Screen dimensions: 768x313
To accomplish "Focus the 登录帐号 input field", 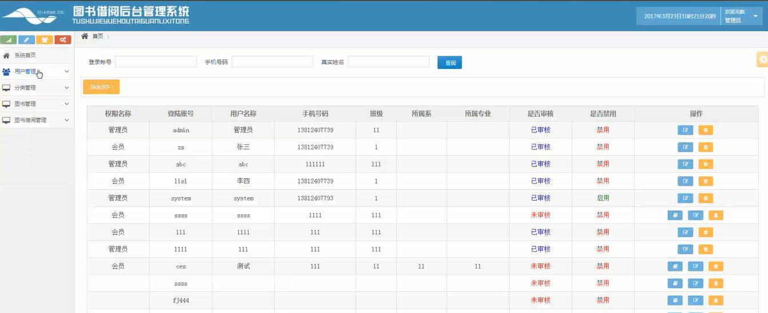I will pyautogui.click(x=156, y=62).
